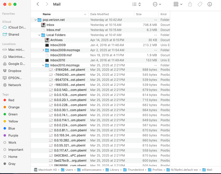Sort by the Name column header

tap(47, 14)
